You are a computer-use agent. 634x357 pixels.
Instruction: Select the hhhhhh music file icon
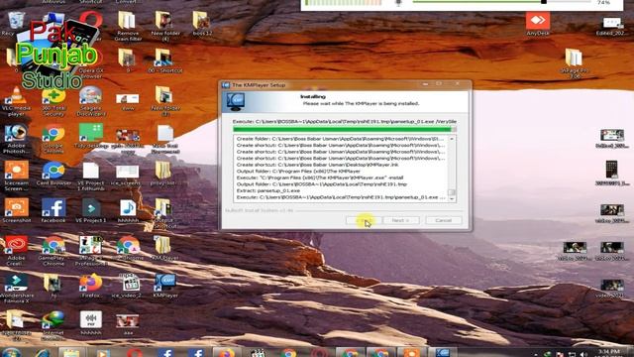point(128,210)
